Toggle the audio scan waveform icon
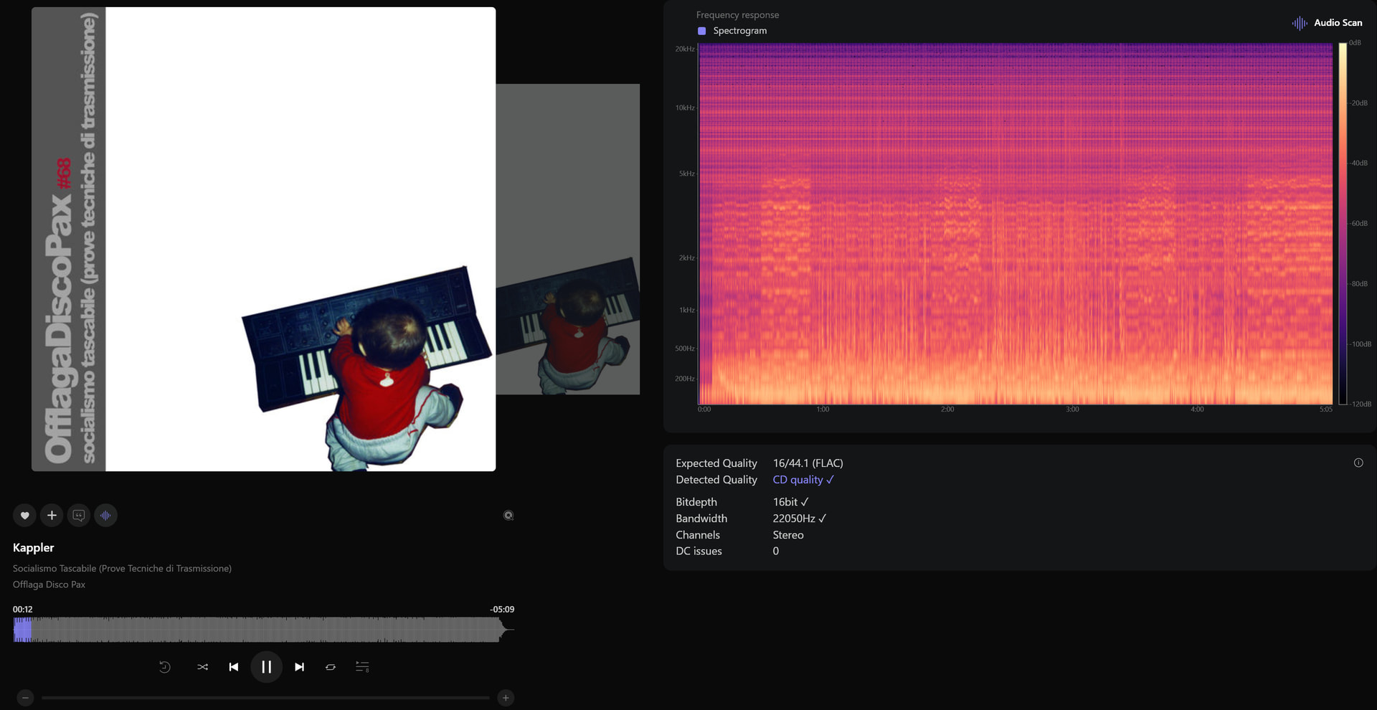This screenshot has width=1377, height=710. tap(105, 515)
